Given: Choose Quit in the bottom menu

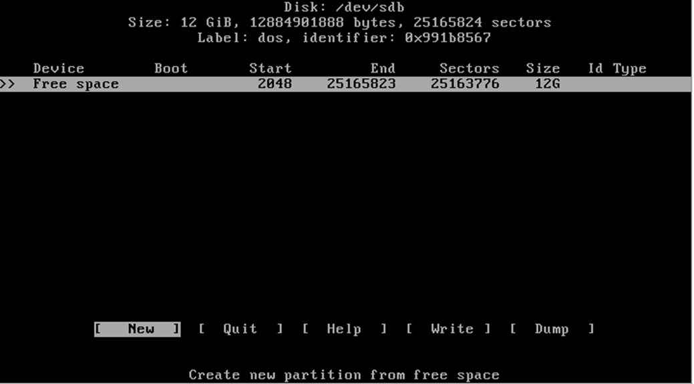Looking at the screenshot, I should click(240, 329).
